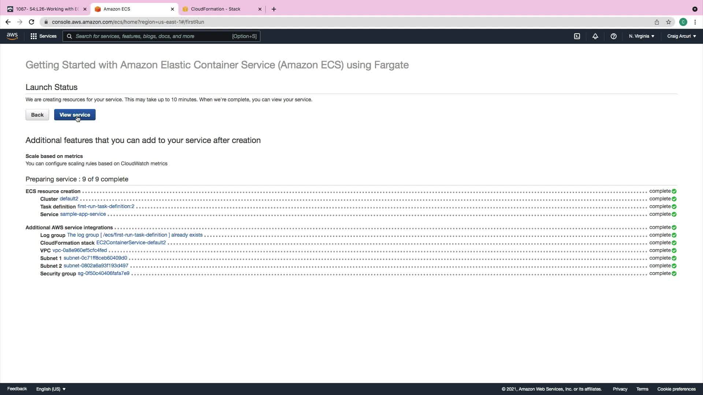Click the View service button
The width and height of the screenshot is (703, 395).
(x=75, y=115)
